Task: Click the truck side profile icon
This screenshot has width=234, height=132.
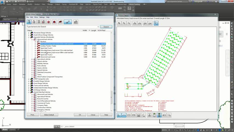Action: tap(164, 115)
